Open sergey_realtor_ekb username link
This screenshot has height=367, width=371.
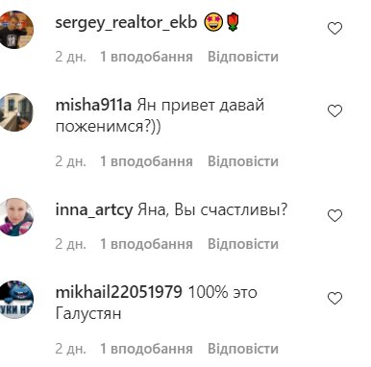pos(126,23)
